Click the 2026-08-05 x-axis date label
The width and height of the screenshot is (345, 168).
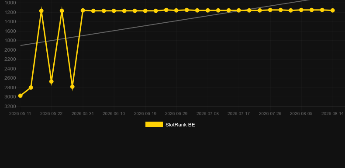(x=301, y=114)
